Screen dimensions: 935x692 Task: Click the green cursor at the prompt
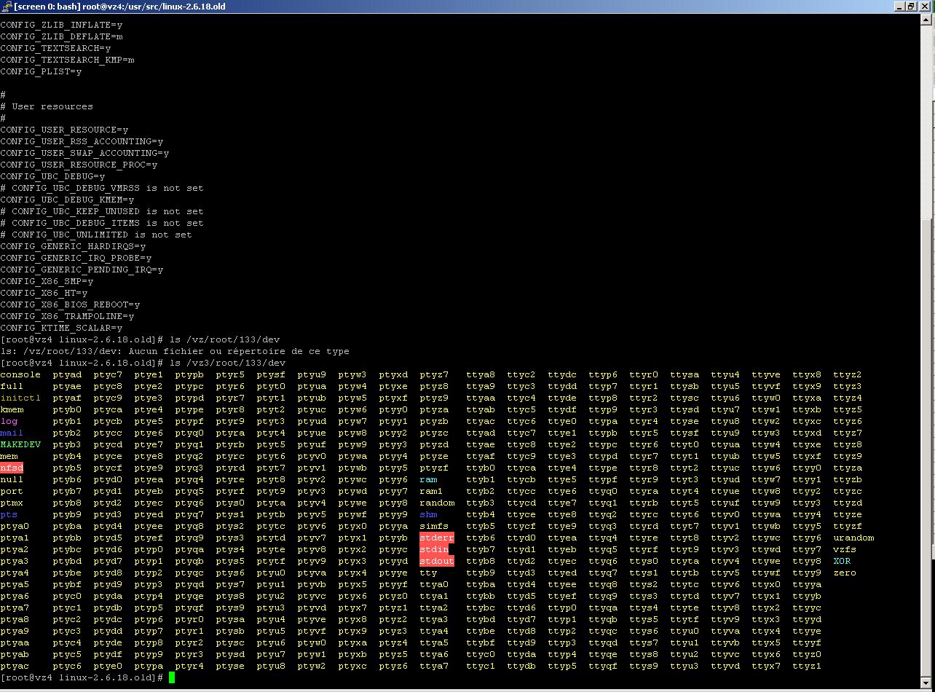[x=172, y=677]
